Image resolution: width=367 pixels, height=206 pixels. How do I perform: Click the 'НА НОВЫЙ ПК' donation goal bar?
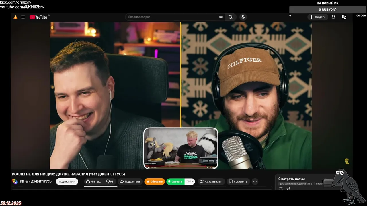point(327,9)
